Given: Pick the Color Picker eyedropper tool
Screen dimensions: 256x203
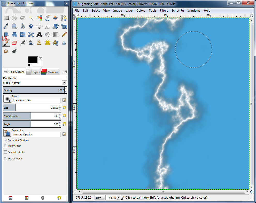Looking at the screenshot, I should (6, 26).
